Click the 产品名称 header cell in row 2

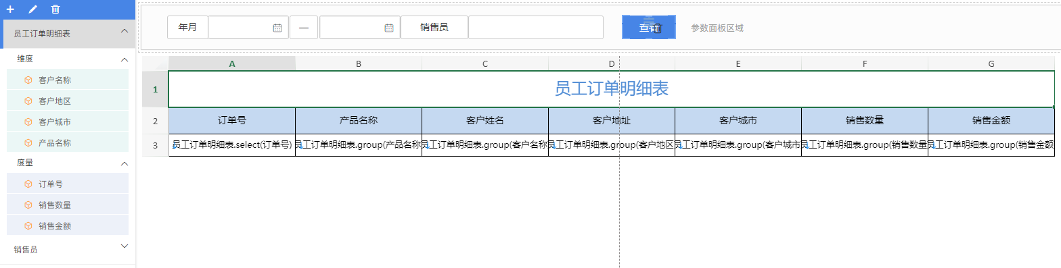[x=359, y=121]
